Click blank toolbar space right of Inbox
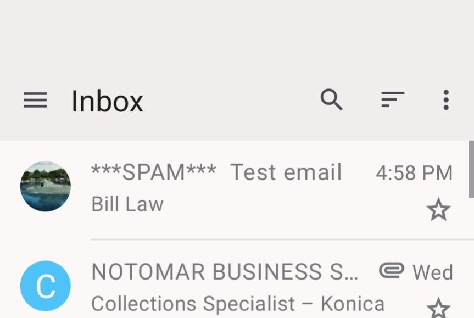474x318 pixels. (231, 101)
